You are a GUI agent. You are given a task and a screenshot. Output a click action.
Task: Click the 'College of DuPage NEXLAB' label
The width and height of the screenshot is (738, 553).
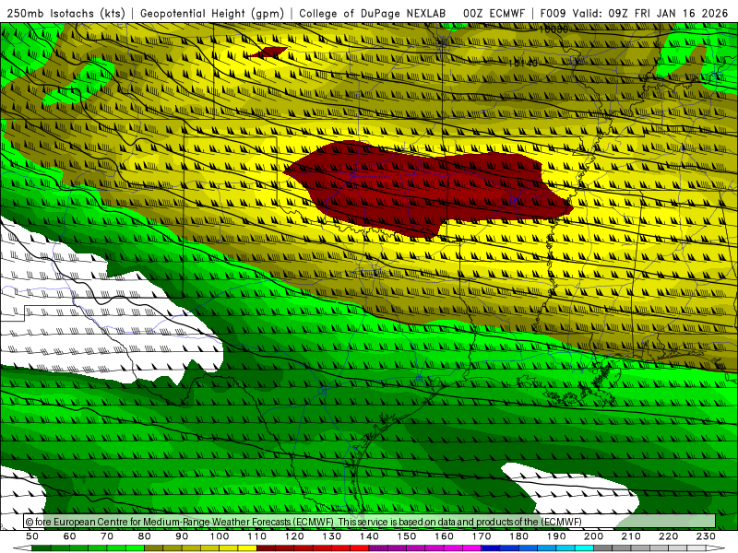coord(373,13)
